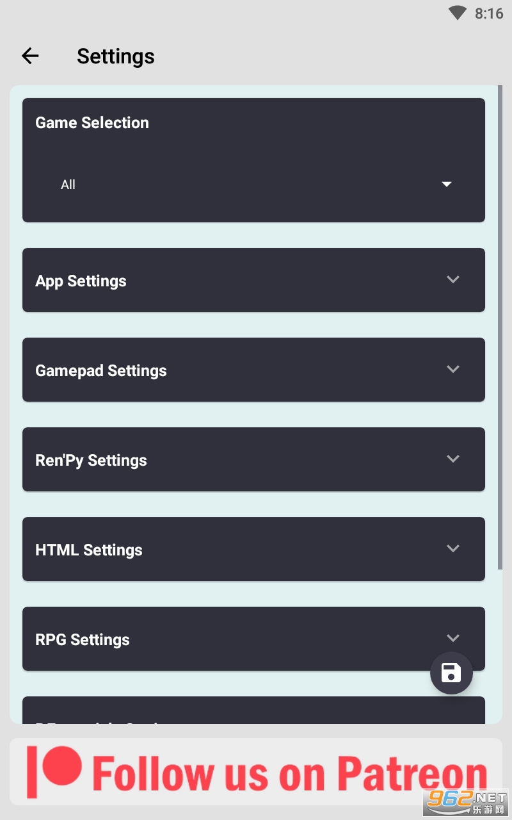Tap the HTML Settings title text
Image resolution: width=512 pixels, height=820 pixels.
[x=89, y=550]
